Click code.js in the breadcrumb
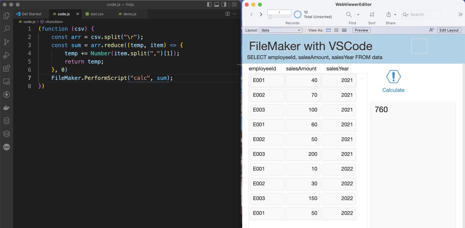465x228 pixels. [29, 22]
